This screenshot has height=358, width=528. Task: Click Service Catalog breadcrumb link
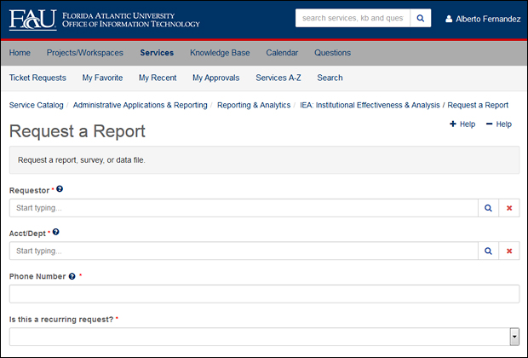pos(36,105)
